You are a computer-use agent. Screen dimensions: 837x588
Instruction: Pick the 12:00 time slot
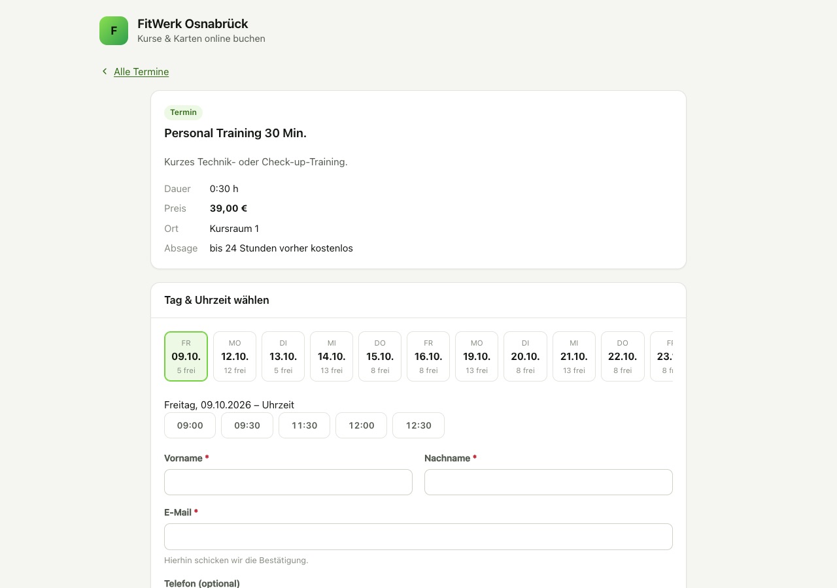[361, 425]
